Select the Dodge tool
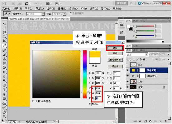 (x=4, y=81)
